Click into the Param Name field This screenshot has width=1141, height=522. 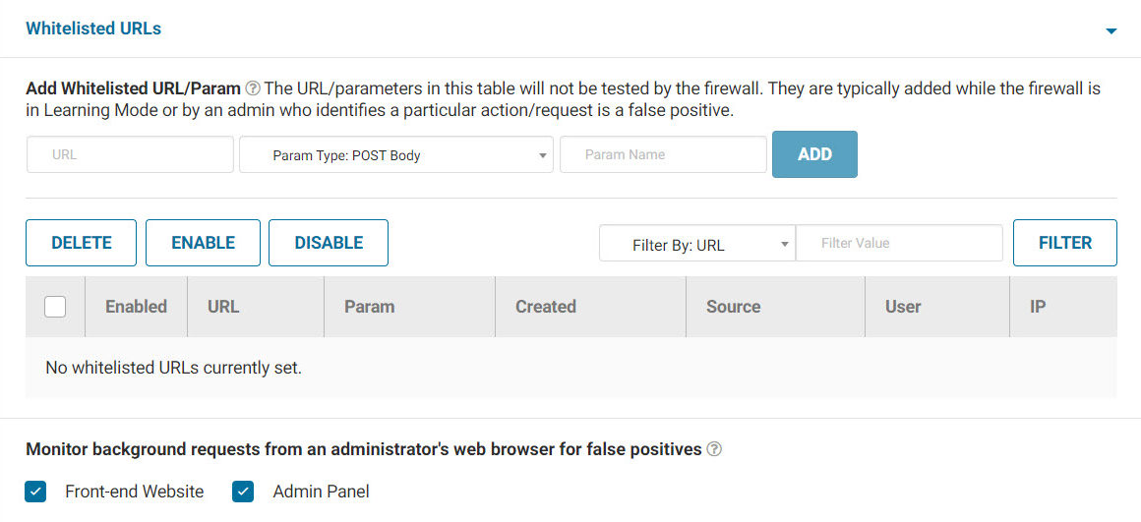point(663,155)
